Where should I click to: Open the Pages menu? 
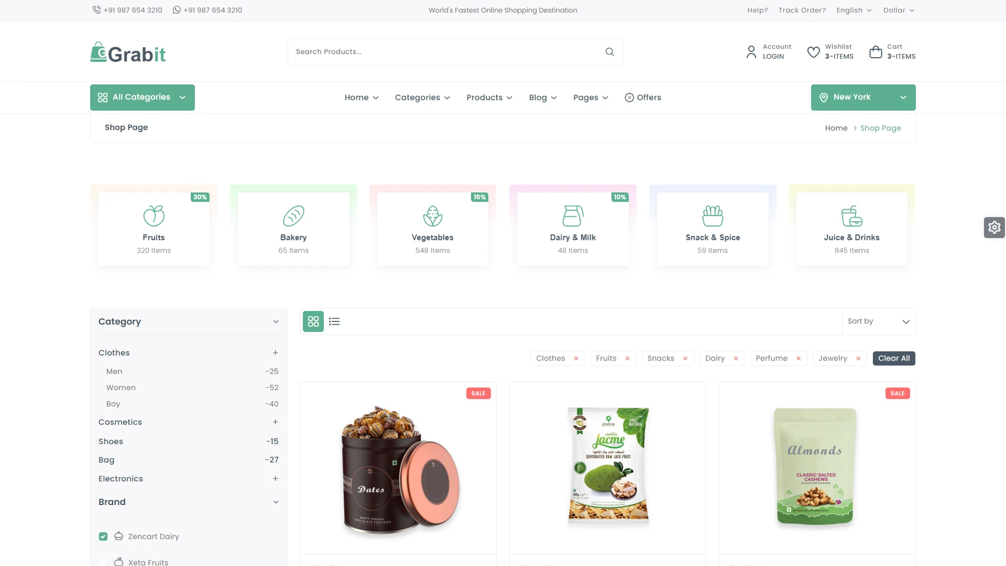[x=591, y=97]
